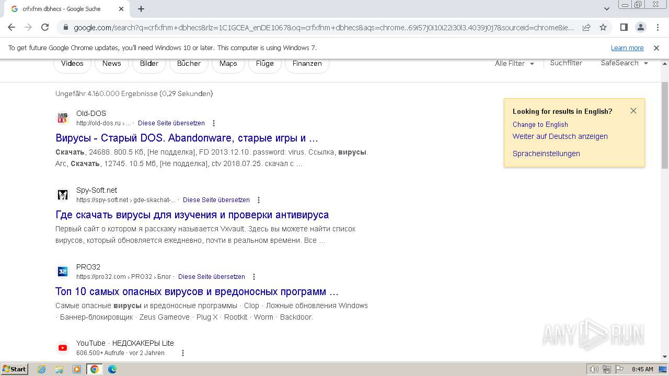Click the forward navigation arrow
Image resolution: width=669 pixels, height=376 pixels.
coord(28,27)
